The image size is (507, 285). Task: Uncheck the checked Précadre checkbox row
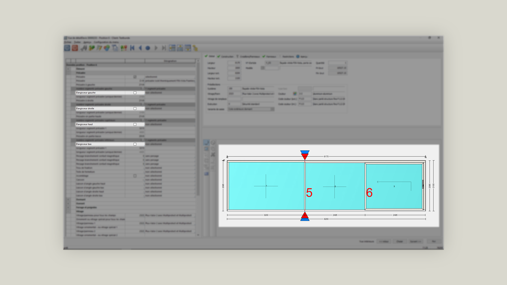click(135, 77)
